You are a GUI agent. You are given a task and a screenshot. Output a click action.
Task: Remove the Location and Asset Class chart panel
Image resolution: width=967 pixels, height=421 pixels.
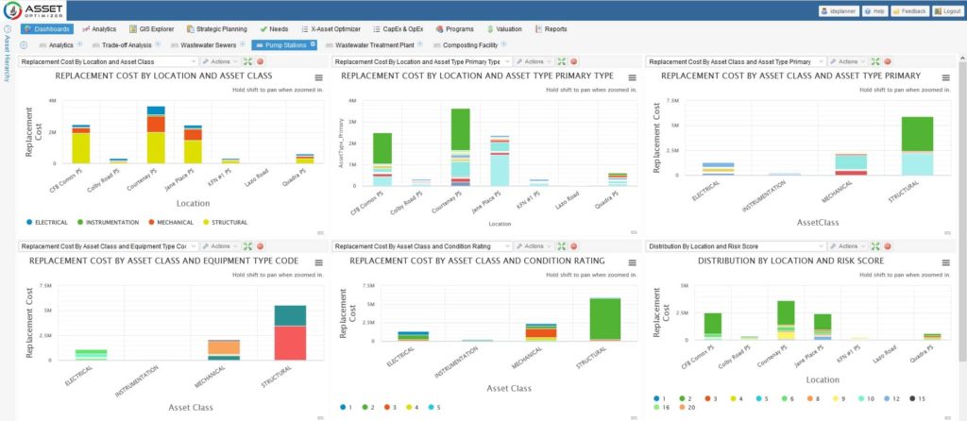coord(260,61)
